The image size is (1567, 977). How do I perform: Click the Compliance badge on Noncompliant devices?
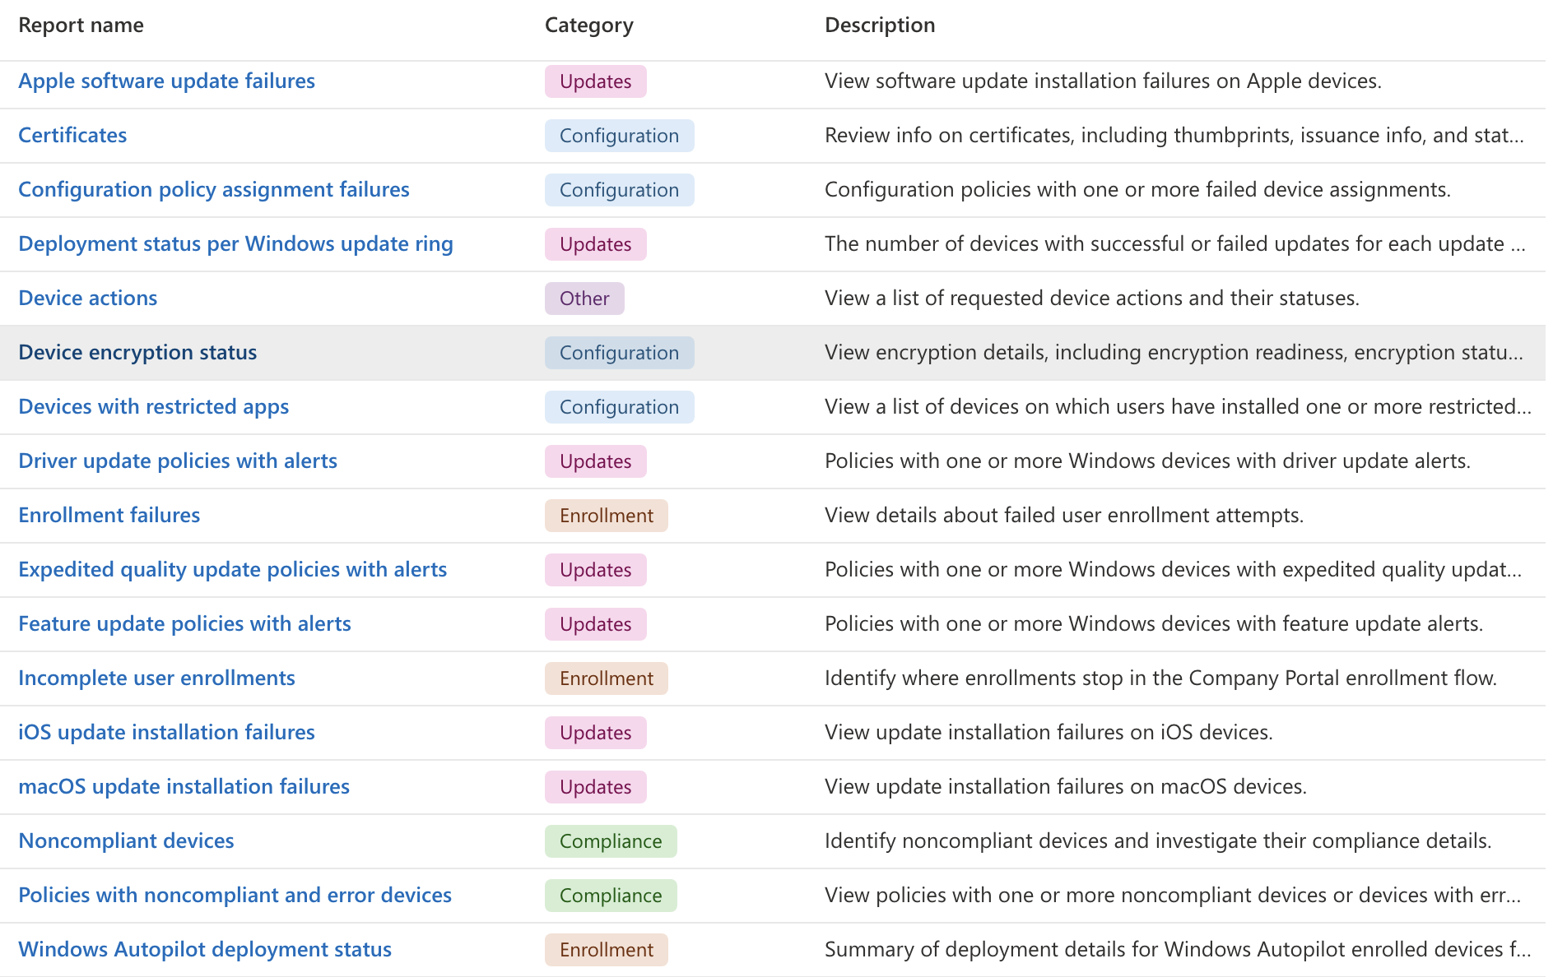(x=610, y=840)
